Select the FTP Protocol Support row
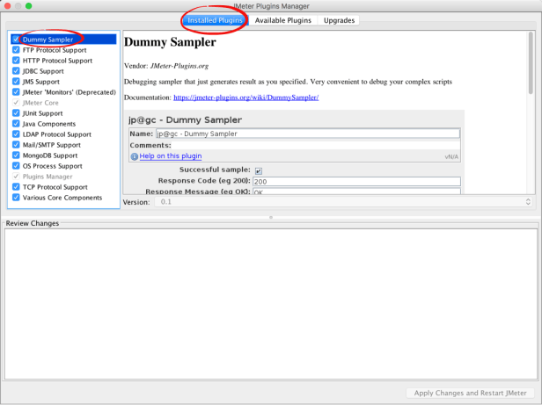Image resolution: width=542 pixels, height=405 pixels. pos(63,50)
